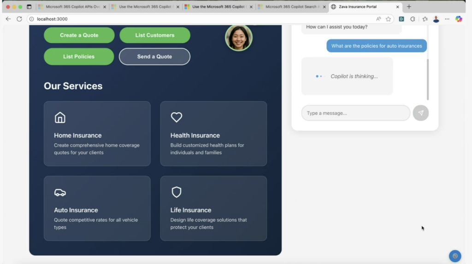The width and height of the screenshot is (472, 264).
Task: Click the Send a Quote button
Action: (x=154, y=57)
